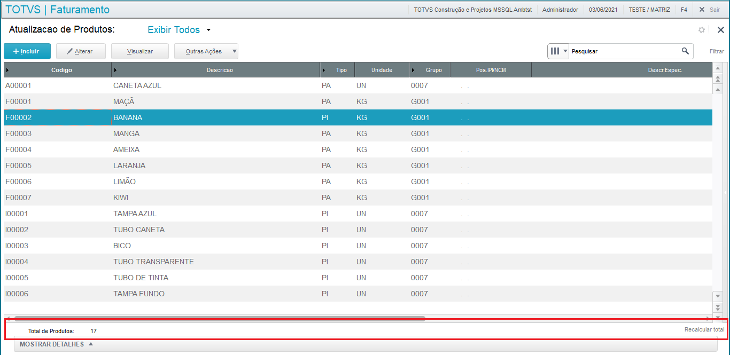Select the BANANA product row
Screen dimensions: 730x355
click(x=358, y=117)
